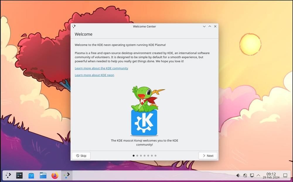
Task: Open Dolphin file manager from taskbar
Action: coord(43,175)
